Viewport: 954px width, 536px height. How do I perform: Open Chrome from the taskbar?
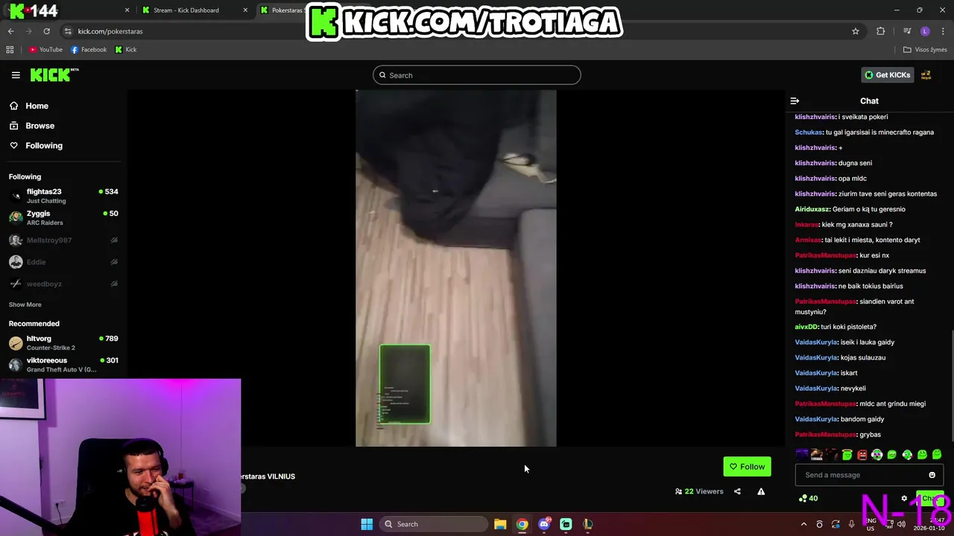click(522, 524)
